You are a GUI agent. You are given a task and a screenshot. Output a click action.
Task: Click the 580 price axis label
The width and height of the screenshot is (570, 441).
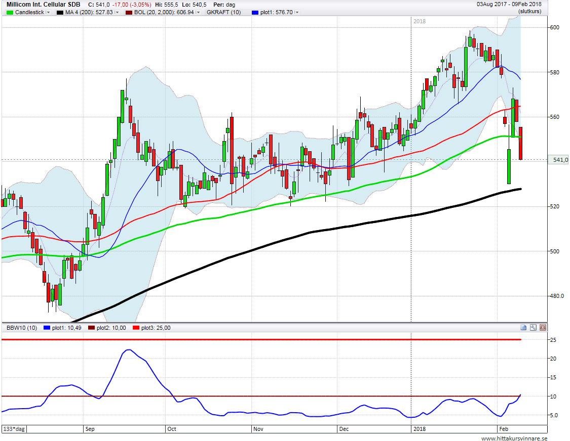coord(554,72)
